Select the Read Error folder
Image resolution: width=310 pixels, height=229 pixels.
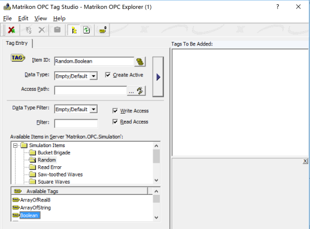coord(50,167)
